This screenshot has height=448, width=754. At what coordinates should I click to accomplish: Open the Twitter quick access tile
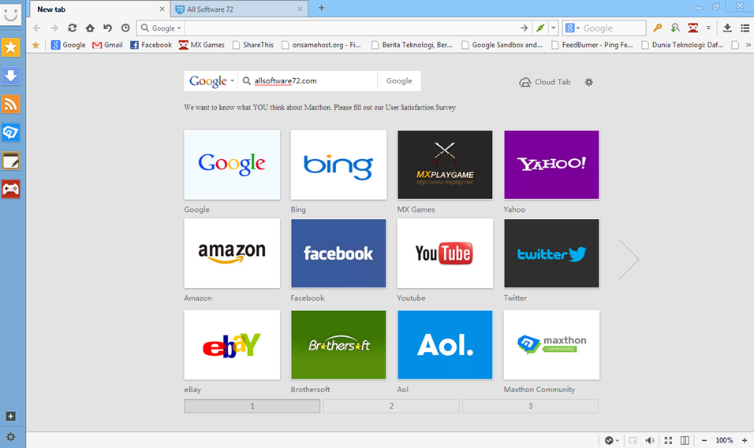[x=551, y=254]
